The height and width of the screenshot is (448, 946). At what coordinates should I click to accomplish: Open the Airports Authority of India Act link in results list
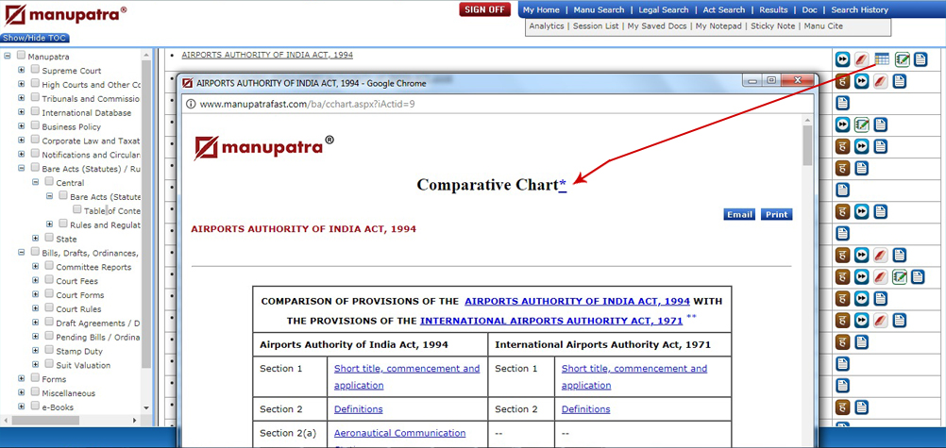[267, 55]
